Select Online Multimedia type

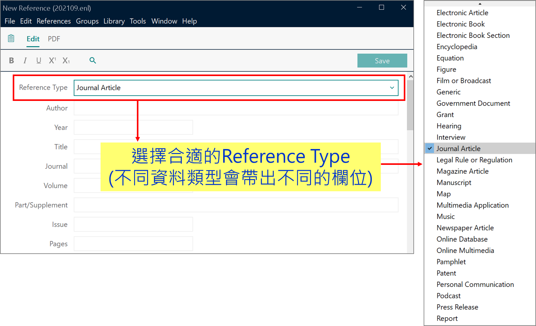pyautogui.click(x=465, y=251)
